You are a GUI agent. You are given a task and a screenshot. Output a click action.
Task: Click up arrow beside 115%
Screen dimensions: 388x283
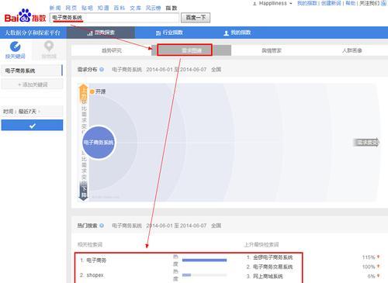[x=378, y=257]
